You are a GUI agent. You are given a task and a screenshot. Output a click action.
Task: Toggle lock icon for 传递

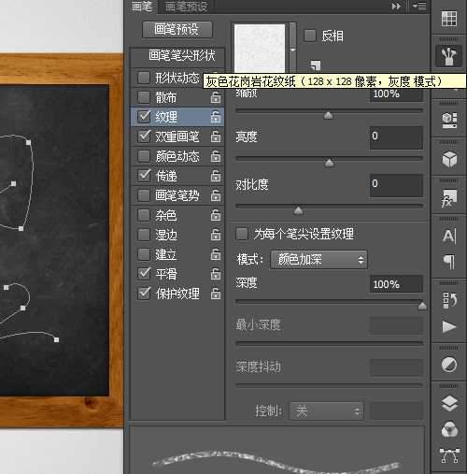pyautogui.click(x=216, y=176)
